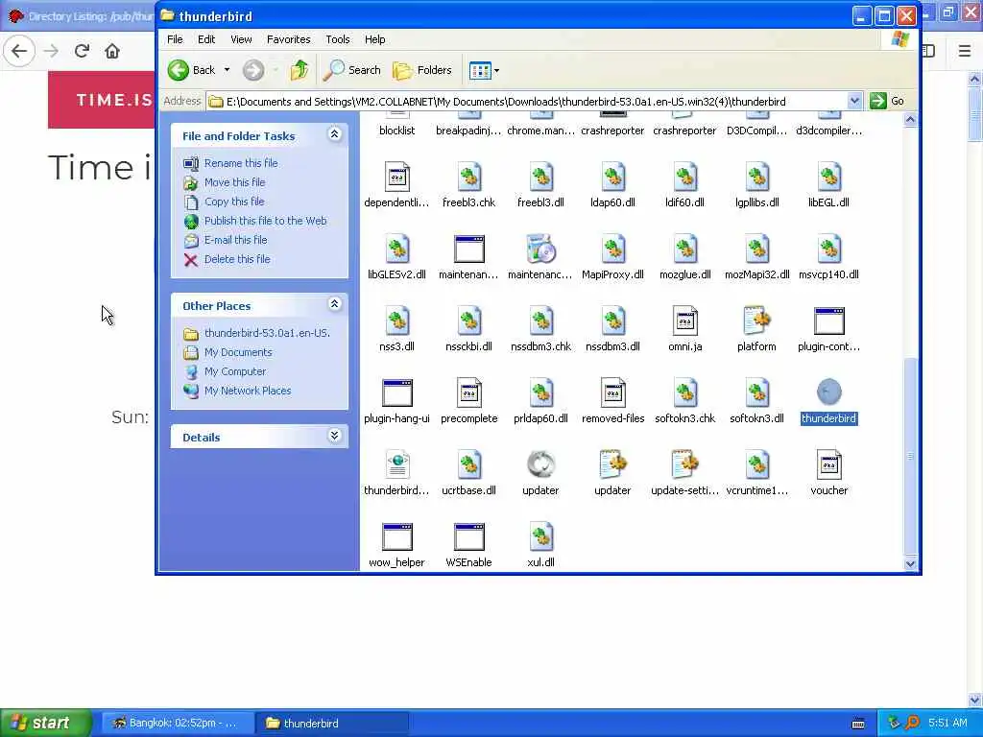Select the removed-files file icon

click(x=613, y=393)
